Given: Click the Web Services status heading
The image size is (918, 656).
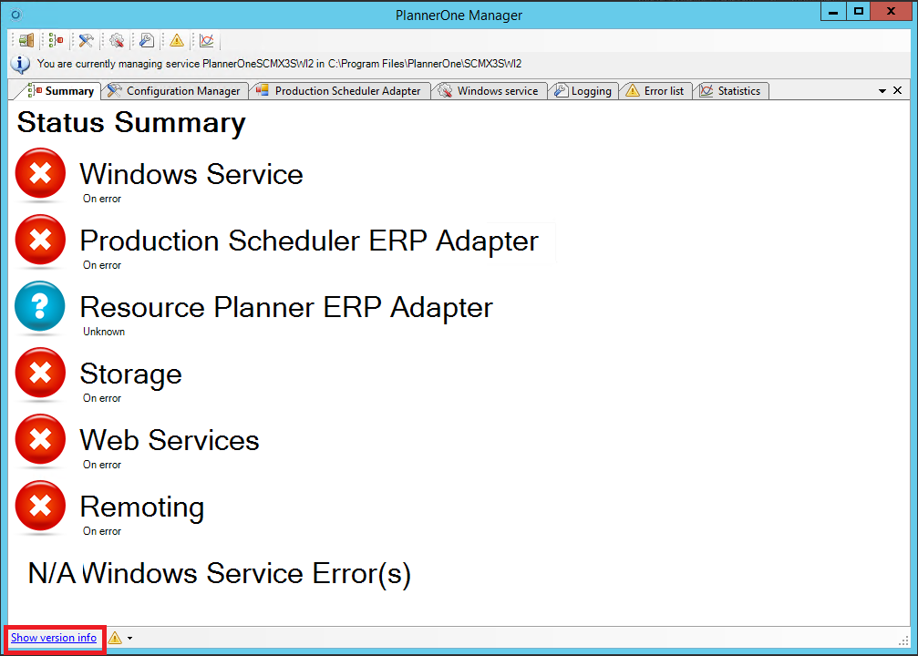Looking at the screenshot, I should (170, 441).
